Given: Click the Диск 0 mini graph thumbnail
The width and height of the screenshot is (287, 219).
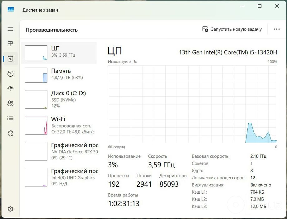Looking at the screenshot, I should point(36,99).
